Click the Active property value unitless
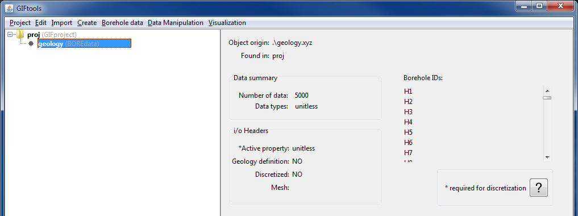 pos(303,148)
